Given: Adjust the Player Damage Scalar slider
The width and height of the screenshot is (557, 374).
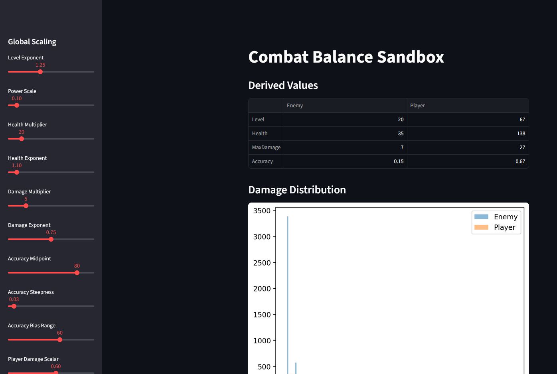Looking at the screenshot, I should tap(56, 373).
